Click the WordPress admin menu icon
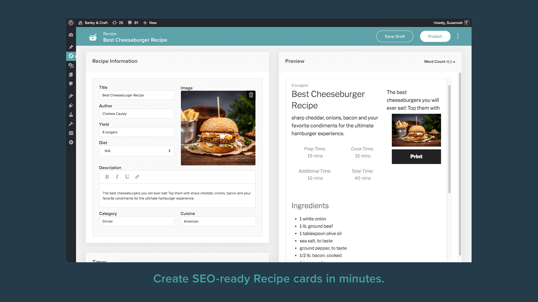Image resolution: width=538 pixels, height=302 pixels. (71, 22)
